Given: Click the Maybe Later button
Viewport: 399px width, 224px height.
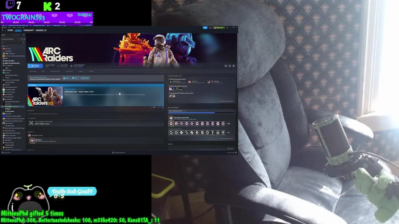Looking at the screenshot, I should tap(85, 78).
